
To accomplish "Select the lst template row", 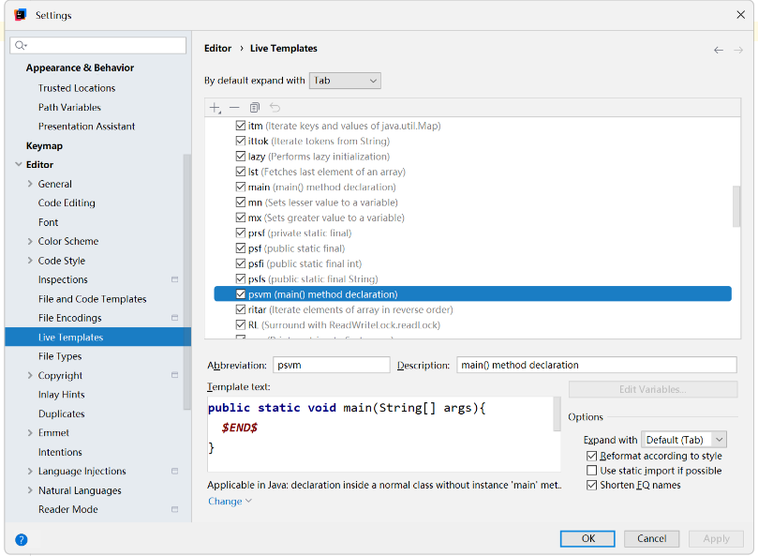I will pyautogui.click(x=473, y=172).
